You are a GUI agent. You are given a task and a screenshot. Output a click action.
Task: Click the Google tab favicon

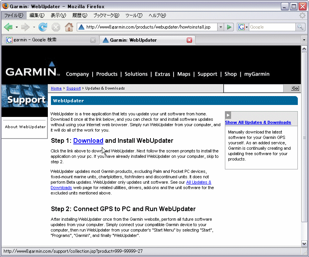(x=9, y=40)
